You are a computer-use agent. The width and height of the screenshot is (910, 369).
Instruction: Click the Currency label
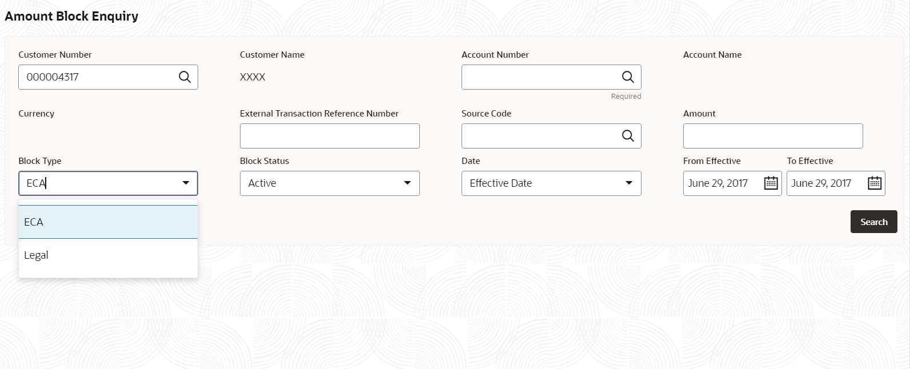pyautogui.click(x=37, y=114)
